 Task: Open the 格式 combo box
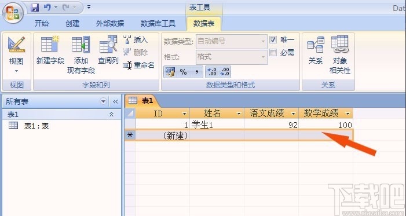point(231,57)
